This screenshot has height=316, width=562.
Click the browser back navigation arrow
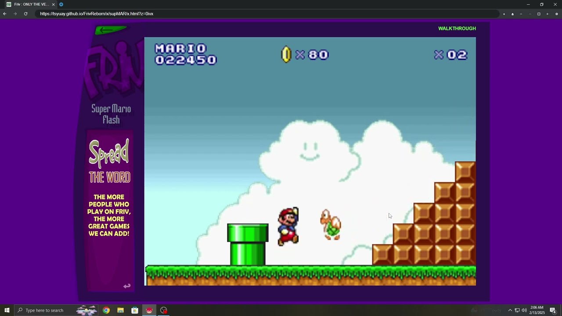5,14
